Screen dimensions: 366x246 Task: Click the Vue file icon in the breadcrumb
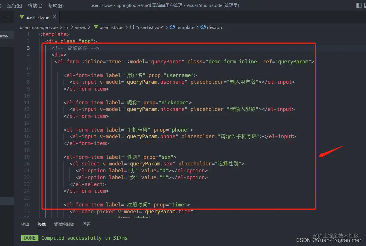pos(96,27)
